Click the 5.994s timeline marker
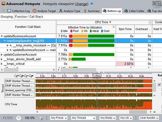The width and height of the screenshot is (162, 122). pyautogui.click(x=97, y=76)
